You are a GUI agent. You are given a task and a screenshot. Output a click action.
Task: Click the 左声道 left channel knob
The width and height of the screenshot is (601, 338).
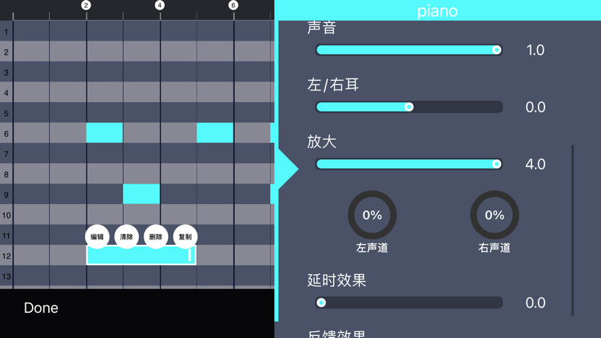click(372, 215)
